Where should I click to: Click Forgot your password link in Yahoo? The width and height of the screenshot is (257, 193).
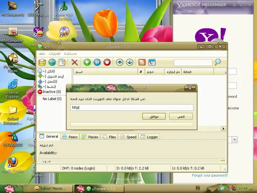[210, 175]
